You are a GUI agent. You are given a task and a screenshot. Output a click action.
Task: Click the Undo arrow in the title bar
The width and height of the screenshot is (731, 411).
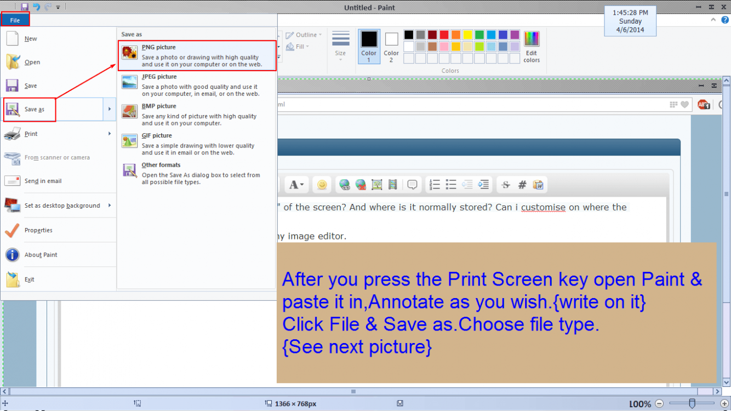tap(36, 7)
